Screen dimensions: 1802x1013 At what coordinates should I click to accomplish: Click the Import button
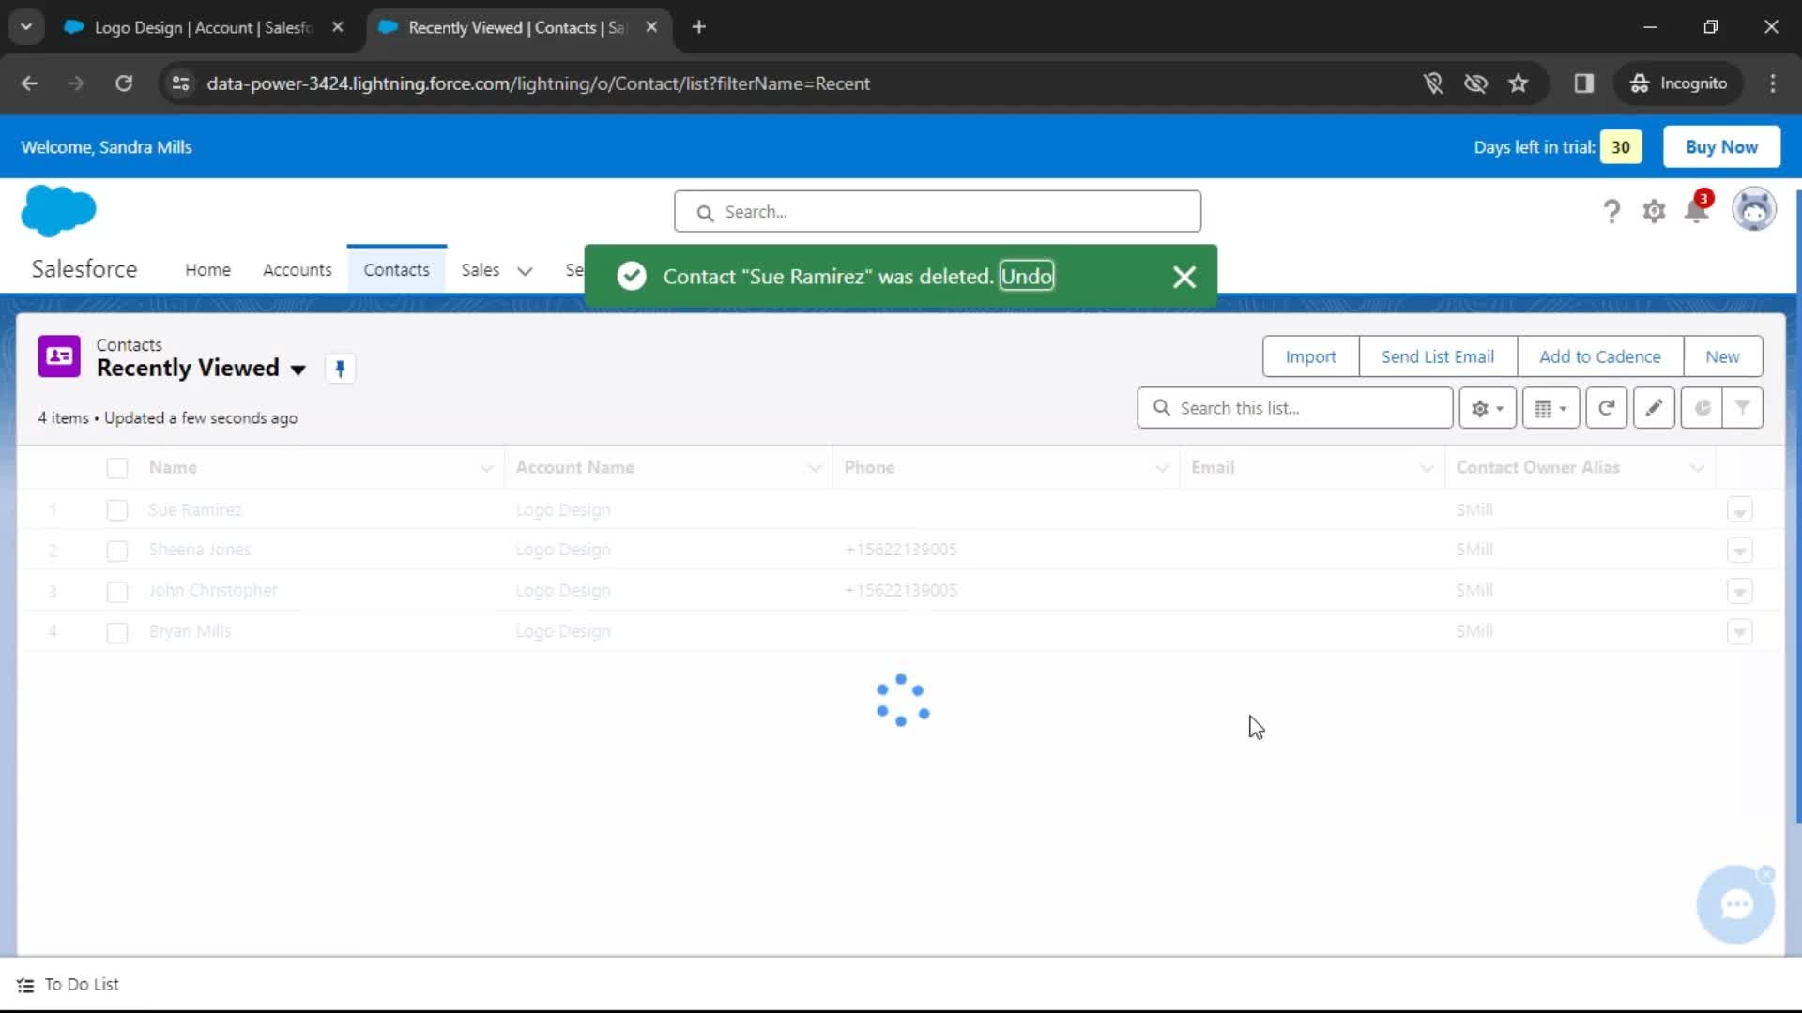[x=1310, y=357]
